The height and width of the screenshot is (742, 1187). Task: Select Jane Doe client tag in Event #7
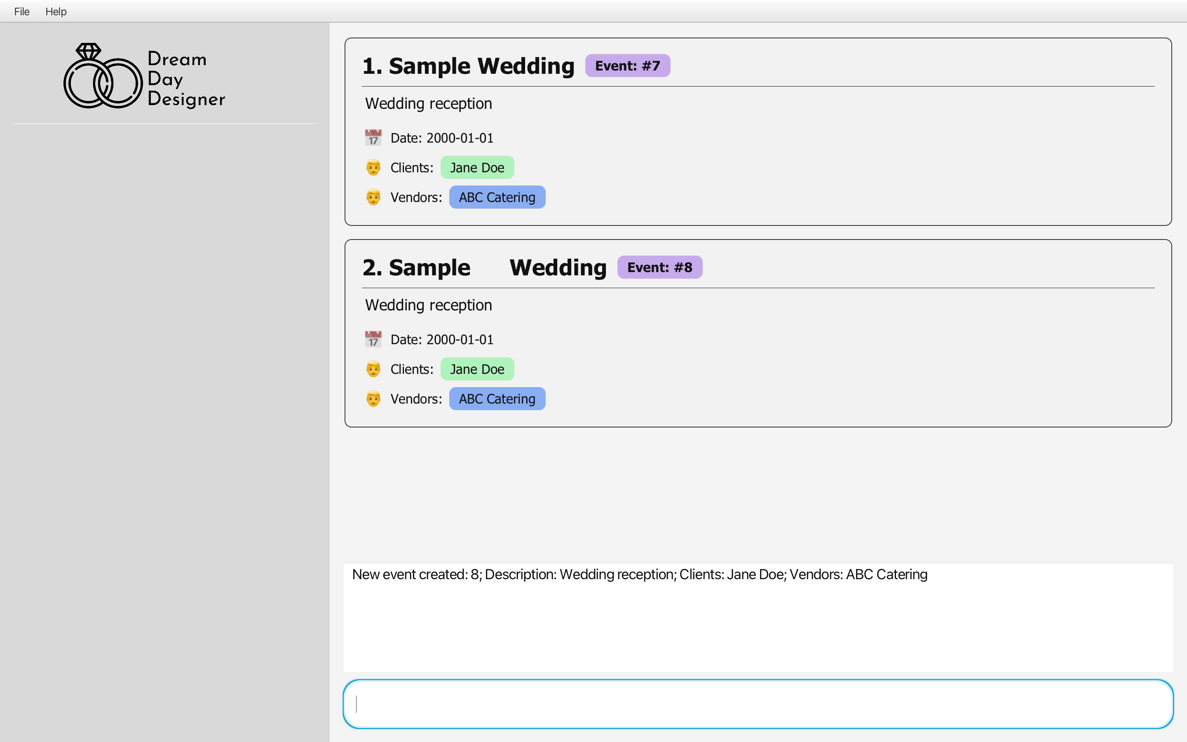pos(477,168)
